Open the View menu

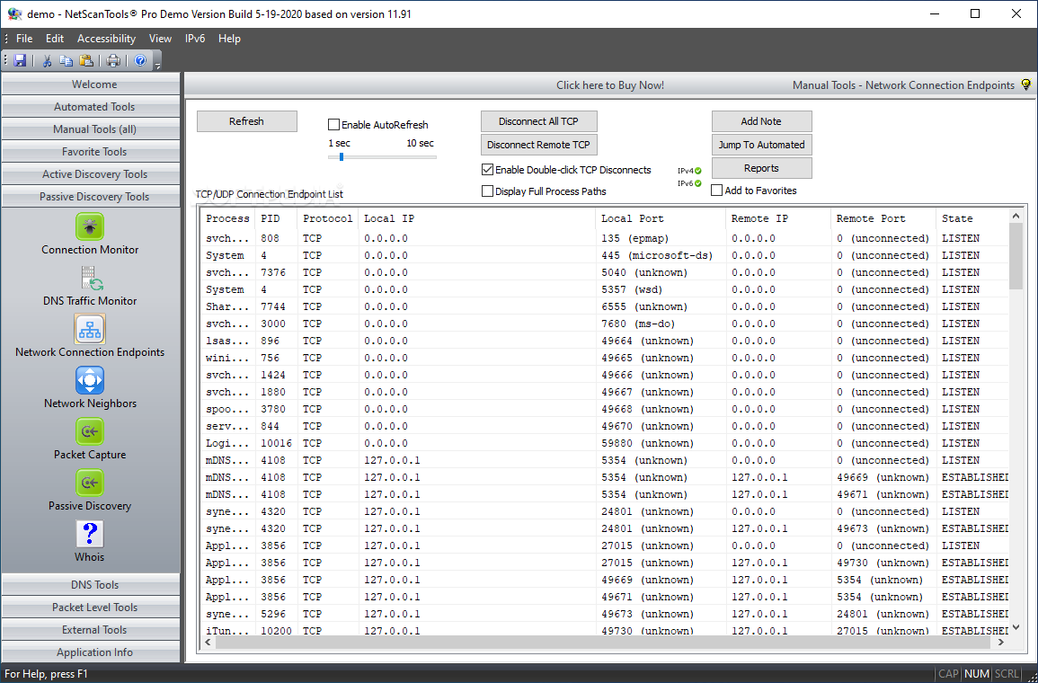click(x=160, y=39)
